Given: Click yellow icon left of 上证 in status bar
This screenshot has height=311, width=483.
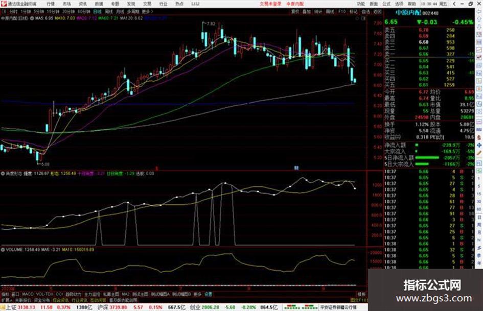Looking at the screenshot, I should (3, 307).
